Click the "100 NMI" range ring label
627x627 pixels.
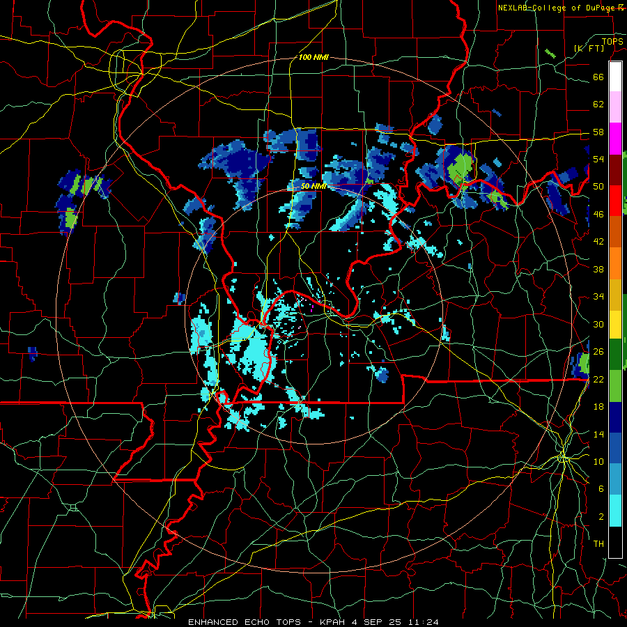point(313,57)
